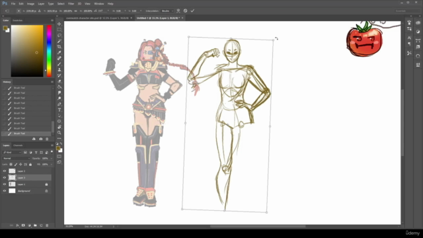
Task: Toggle lock image pixels
Action: point(16,165)
